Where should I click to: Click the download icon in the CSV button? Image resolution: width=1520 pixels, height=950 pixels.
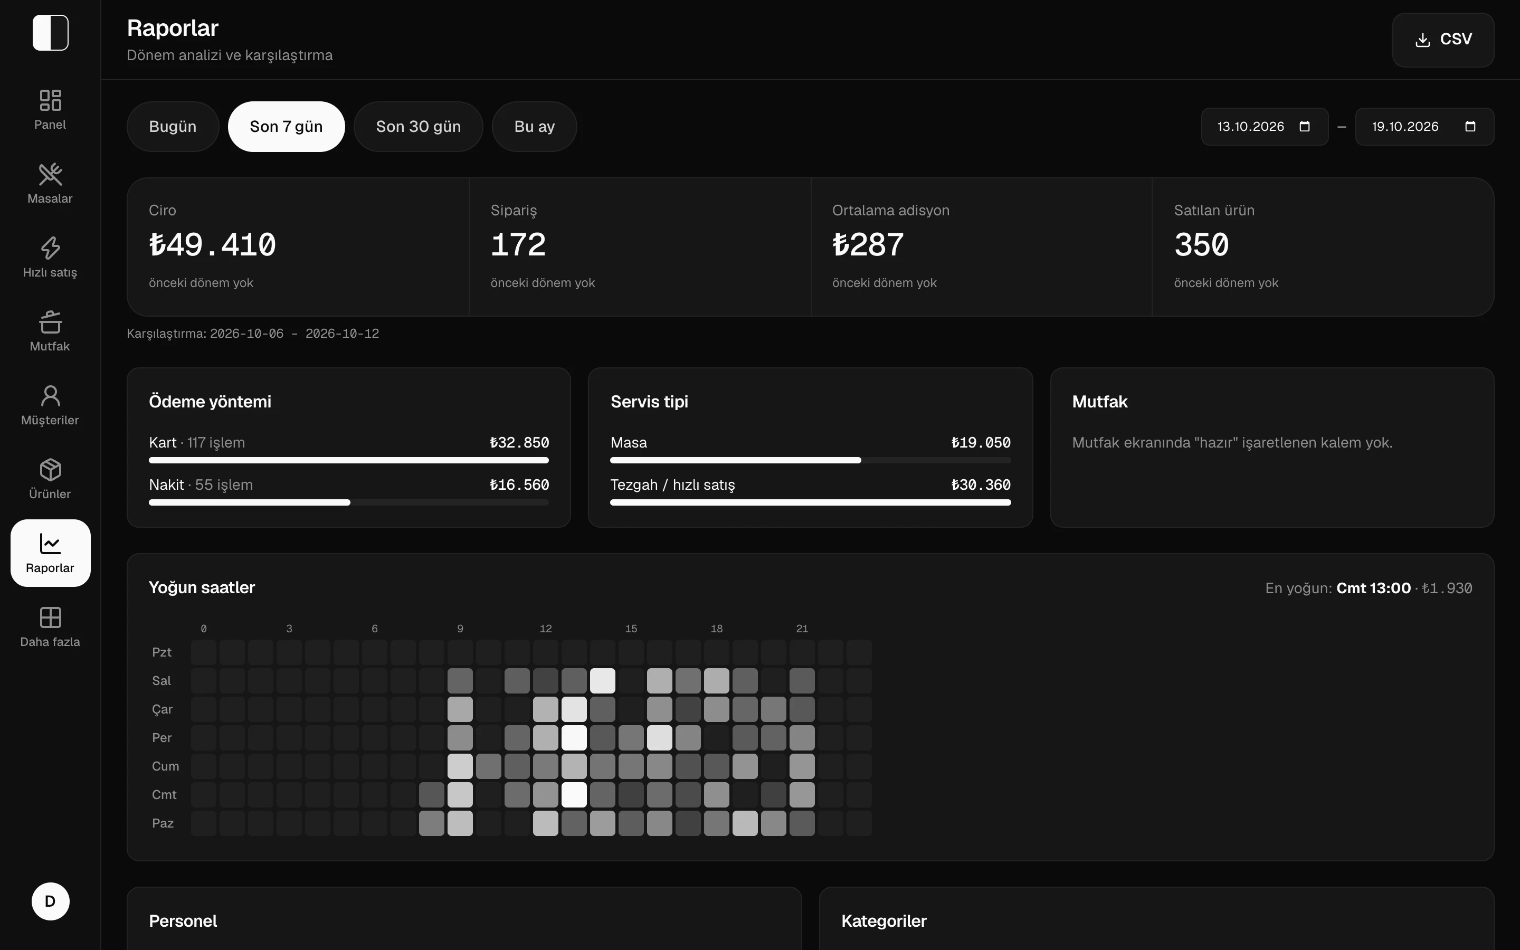[x=1423, y=40]
